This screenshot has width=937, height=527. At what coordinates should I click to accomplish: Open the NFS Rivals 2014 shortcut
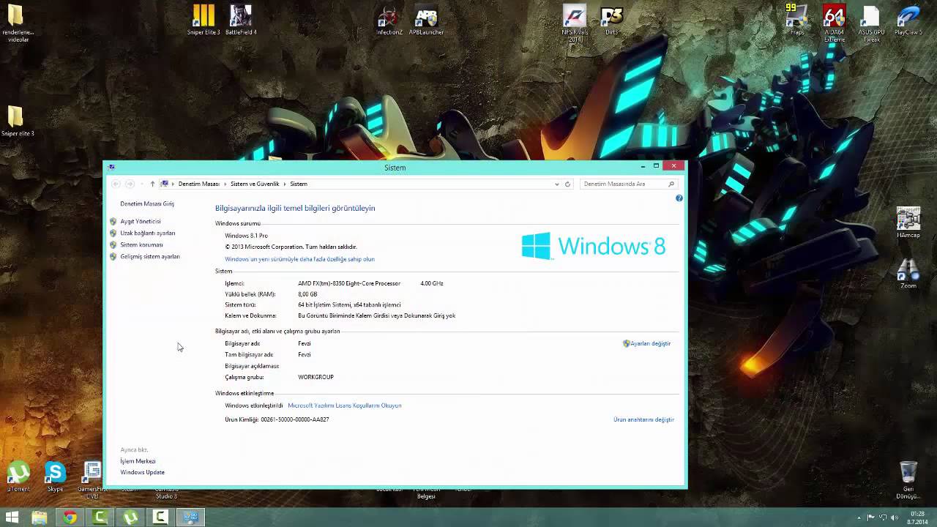click(575, 23)
